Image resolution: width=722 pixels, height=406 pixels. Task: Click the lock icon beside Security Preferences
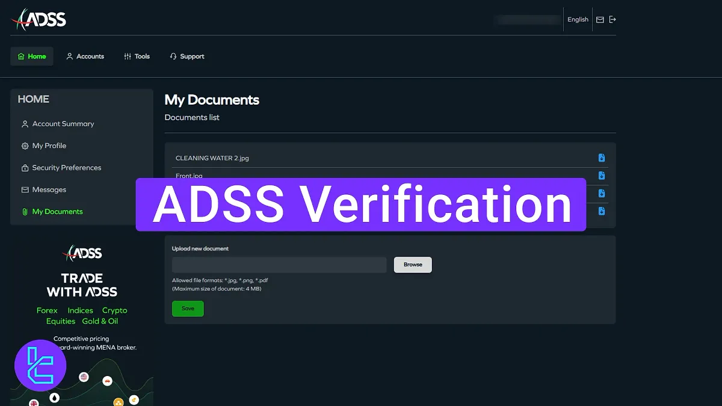(25, 168)
